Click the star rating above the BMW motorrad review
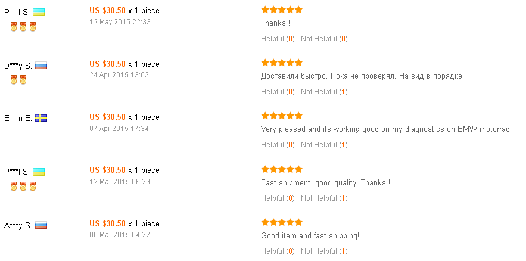Screen dimensions: 526x261 click(282, 116)
